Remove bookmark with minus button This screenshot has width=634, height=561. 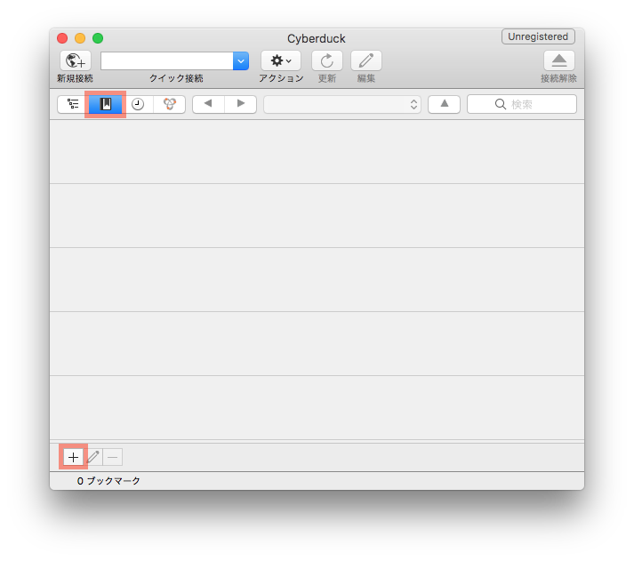(113, 457)
